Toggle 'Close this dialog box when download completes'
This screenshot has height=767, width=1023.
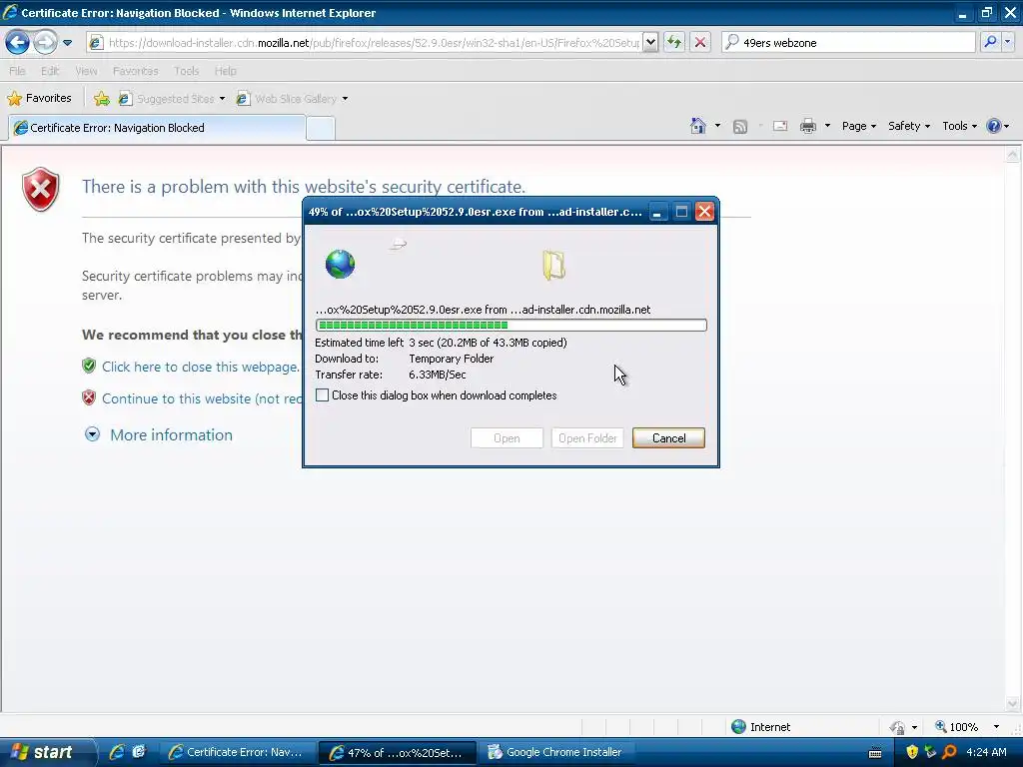(x=323, y=395)
